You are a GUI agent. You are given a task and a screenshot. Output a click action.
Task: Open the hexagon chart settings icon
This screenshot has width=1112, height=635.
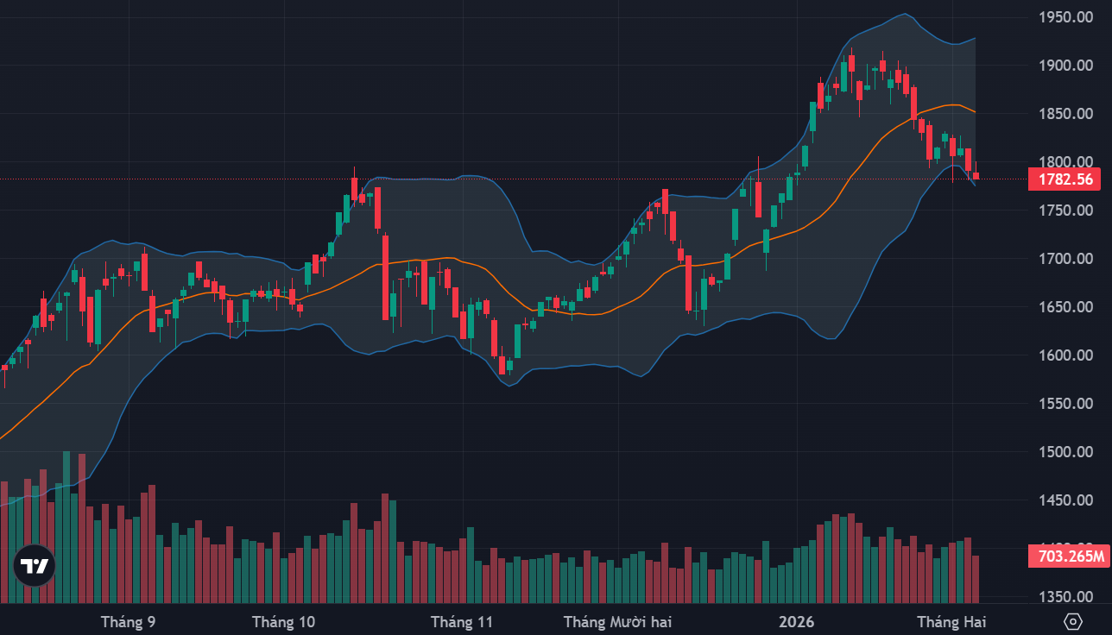point(1073,621)
